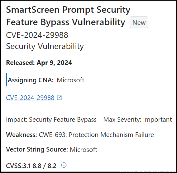Click the Max Severity: Important text
177x173 pixels.
pyautogui.click(x=137, y=120)
